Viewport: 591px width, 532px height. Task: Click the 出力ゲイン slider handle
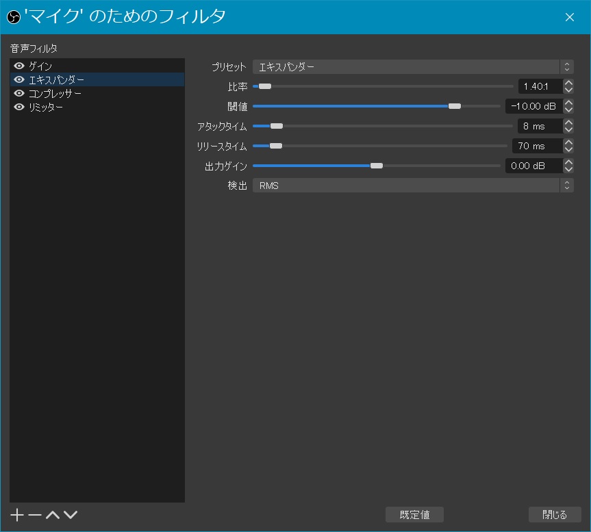click(376, 166)
